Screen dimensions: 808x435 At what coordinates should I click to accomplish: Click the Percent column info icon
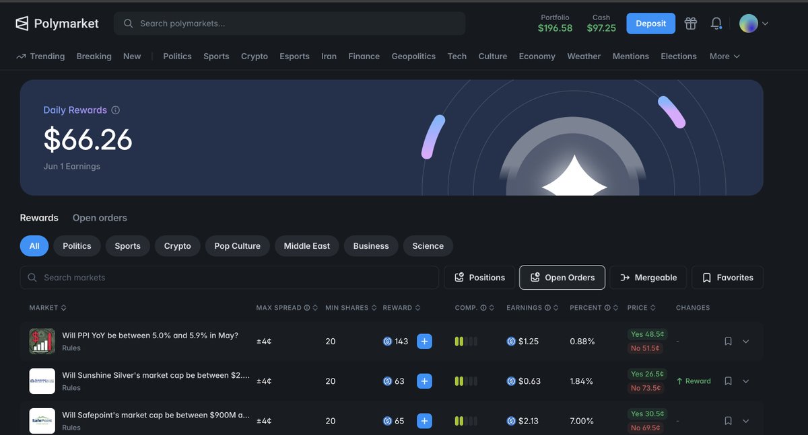607,308
